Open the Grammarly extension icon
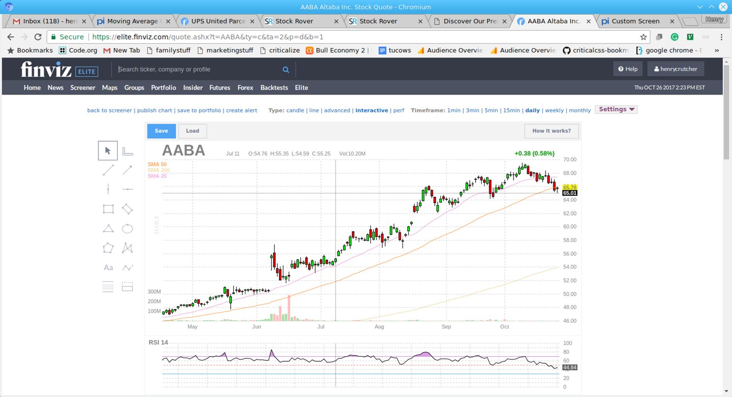 pyautogui.click(x=675, y=37)
